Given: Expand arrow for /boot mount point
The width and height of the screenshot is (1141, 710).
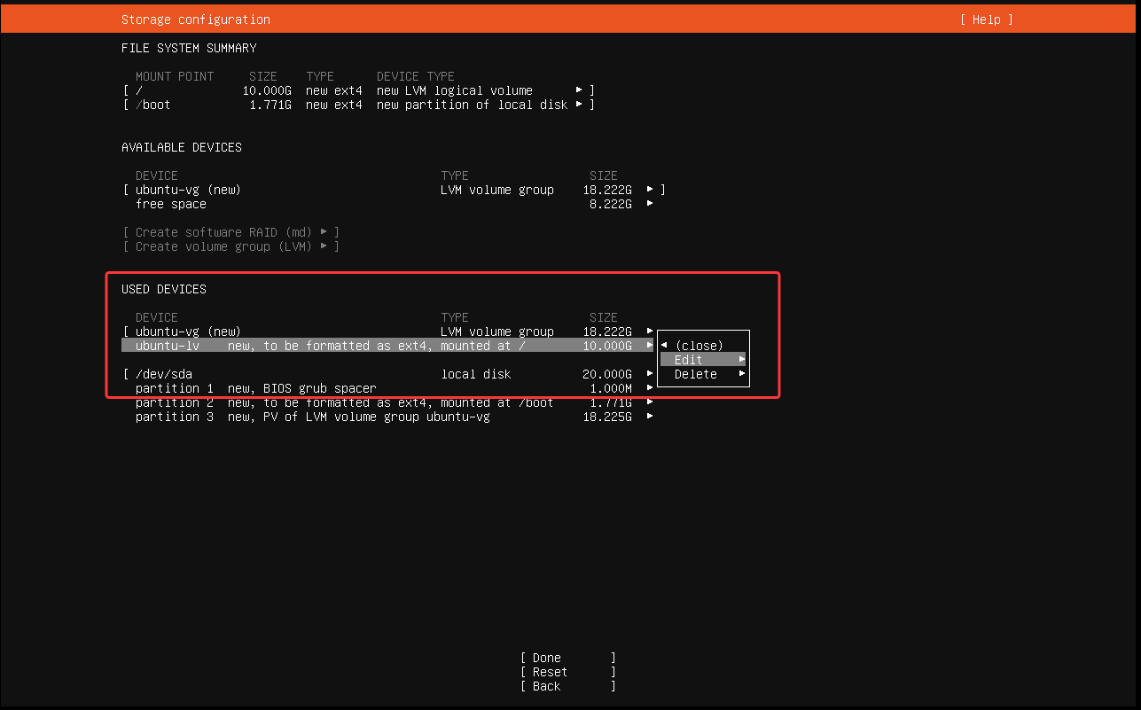Looking at the screenshot, I should pyautogui.click(x=579, y=105).
